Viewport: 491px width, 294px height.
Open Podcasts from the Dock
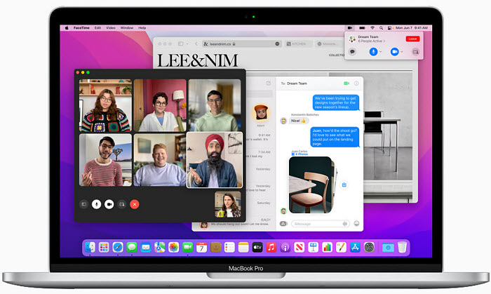click(285, 248)
